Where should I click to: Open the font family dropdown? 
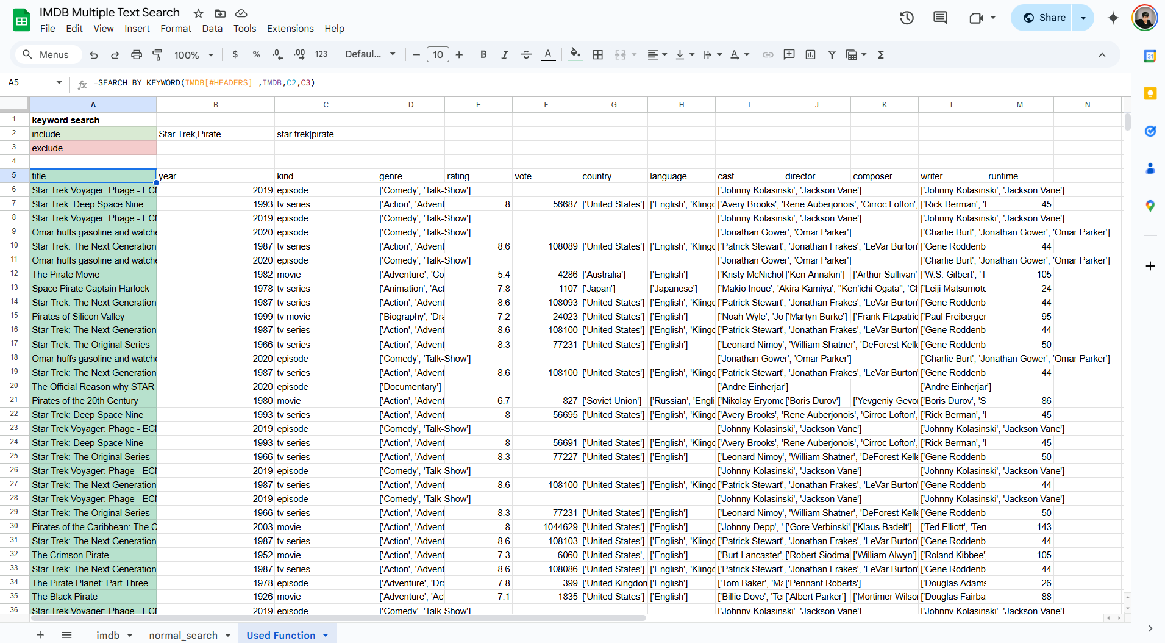coord(370,55)
